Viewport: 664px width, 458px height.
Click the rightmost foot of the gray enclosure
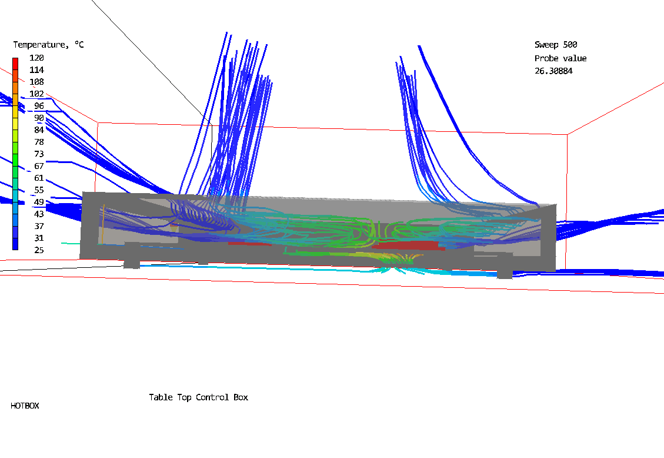[x=504, y=274]
